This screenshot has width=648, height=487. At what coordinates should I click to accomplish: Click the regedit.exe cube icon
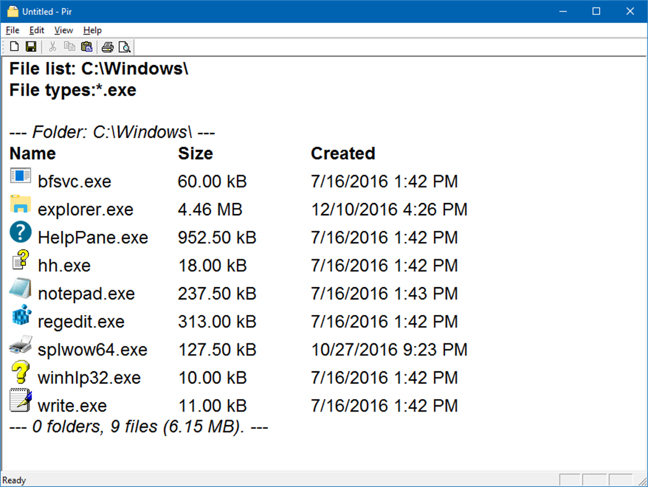coord(22,316)
